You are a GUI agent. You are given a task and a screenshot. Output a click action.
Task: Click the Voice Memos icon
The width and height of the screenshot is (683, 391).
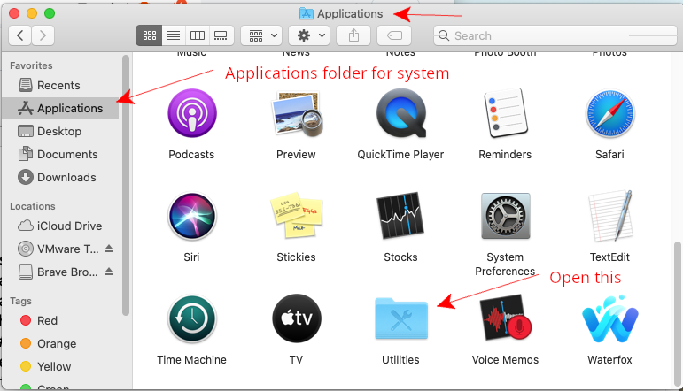[506, 318]
